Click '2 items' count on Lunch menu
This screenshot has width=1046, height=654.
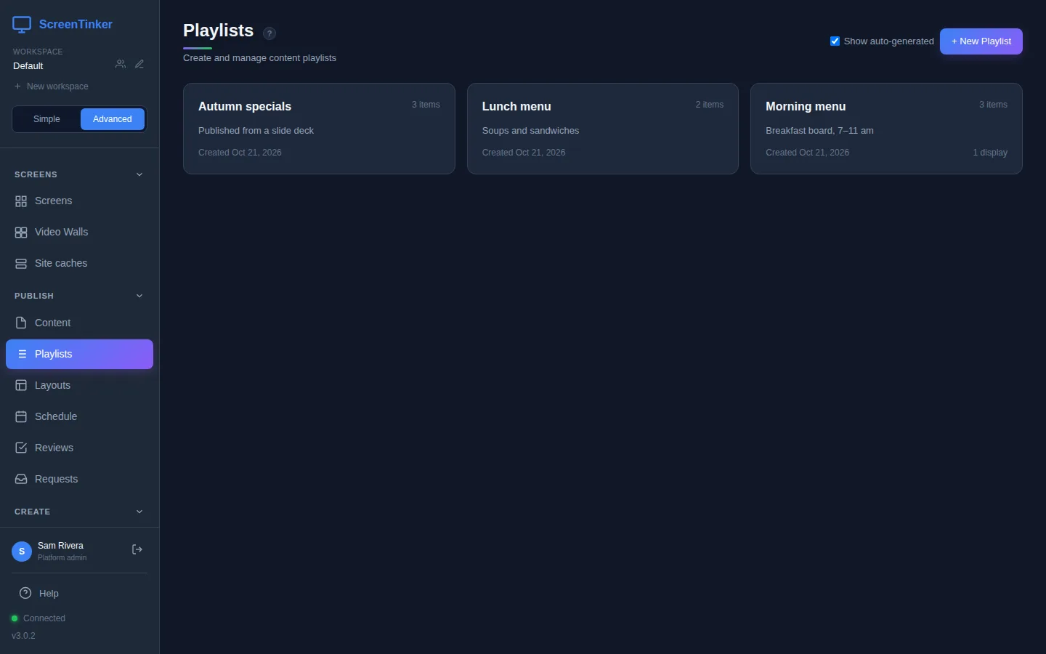click(x=710, y=105)
